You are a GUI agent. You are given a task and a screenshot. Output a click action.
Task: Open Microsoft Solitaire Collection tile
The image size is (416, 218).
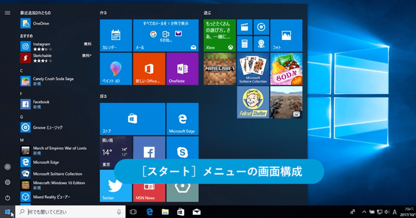click(x=253, y=69)
